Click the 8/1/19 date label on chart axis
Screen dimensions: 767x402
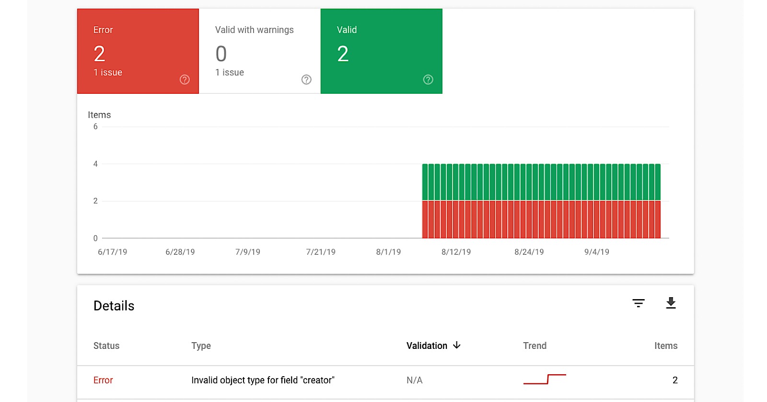point(388,252)
